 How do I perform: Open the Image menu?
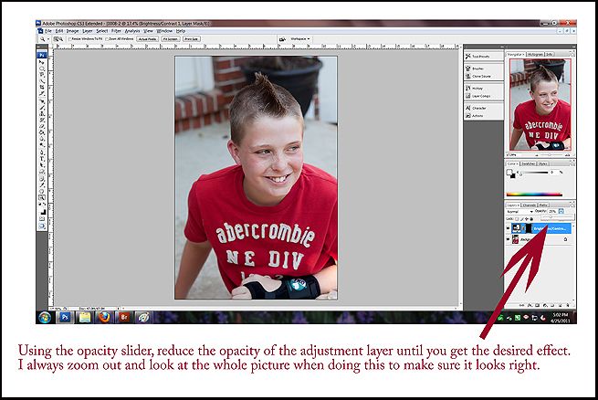[x=72, y=31]
